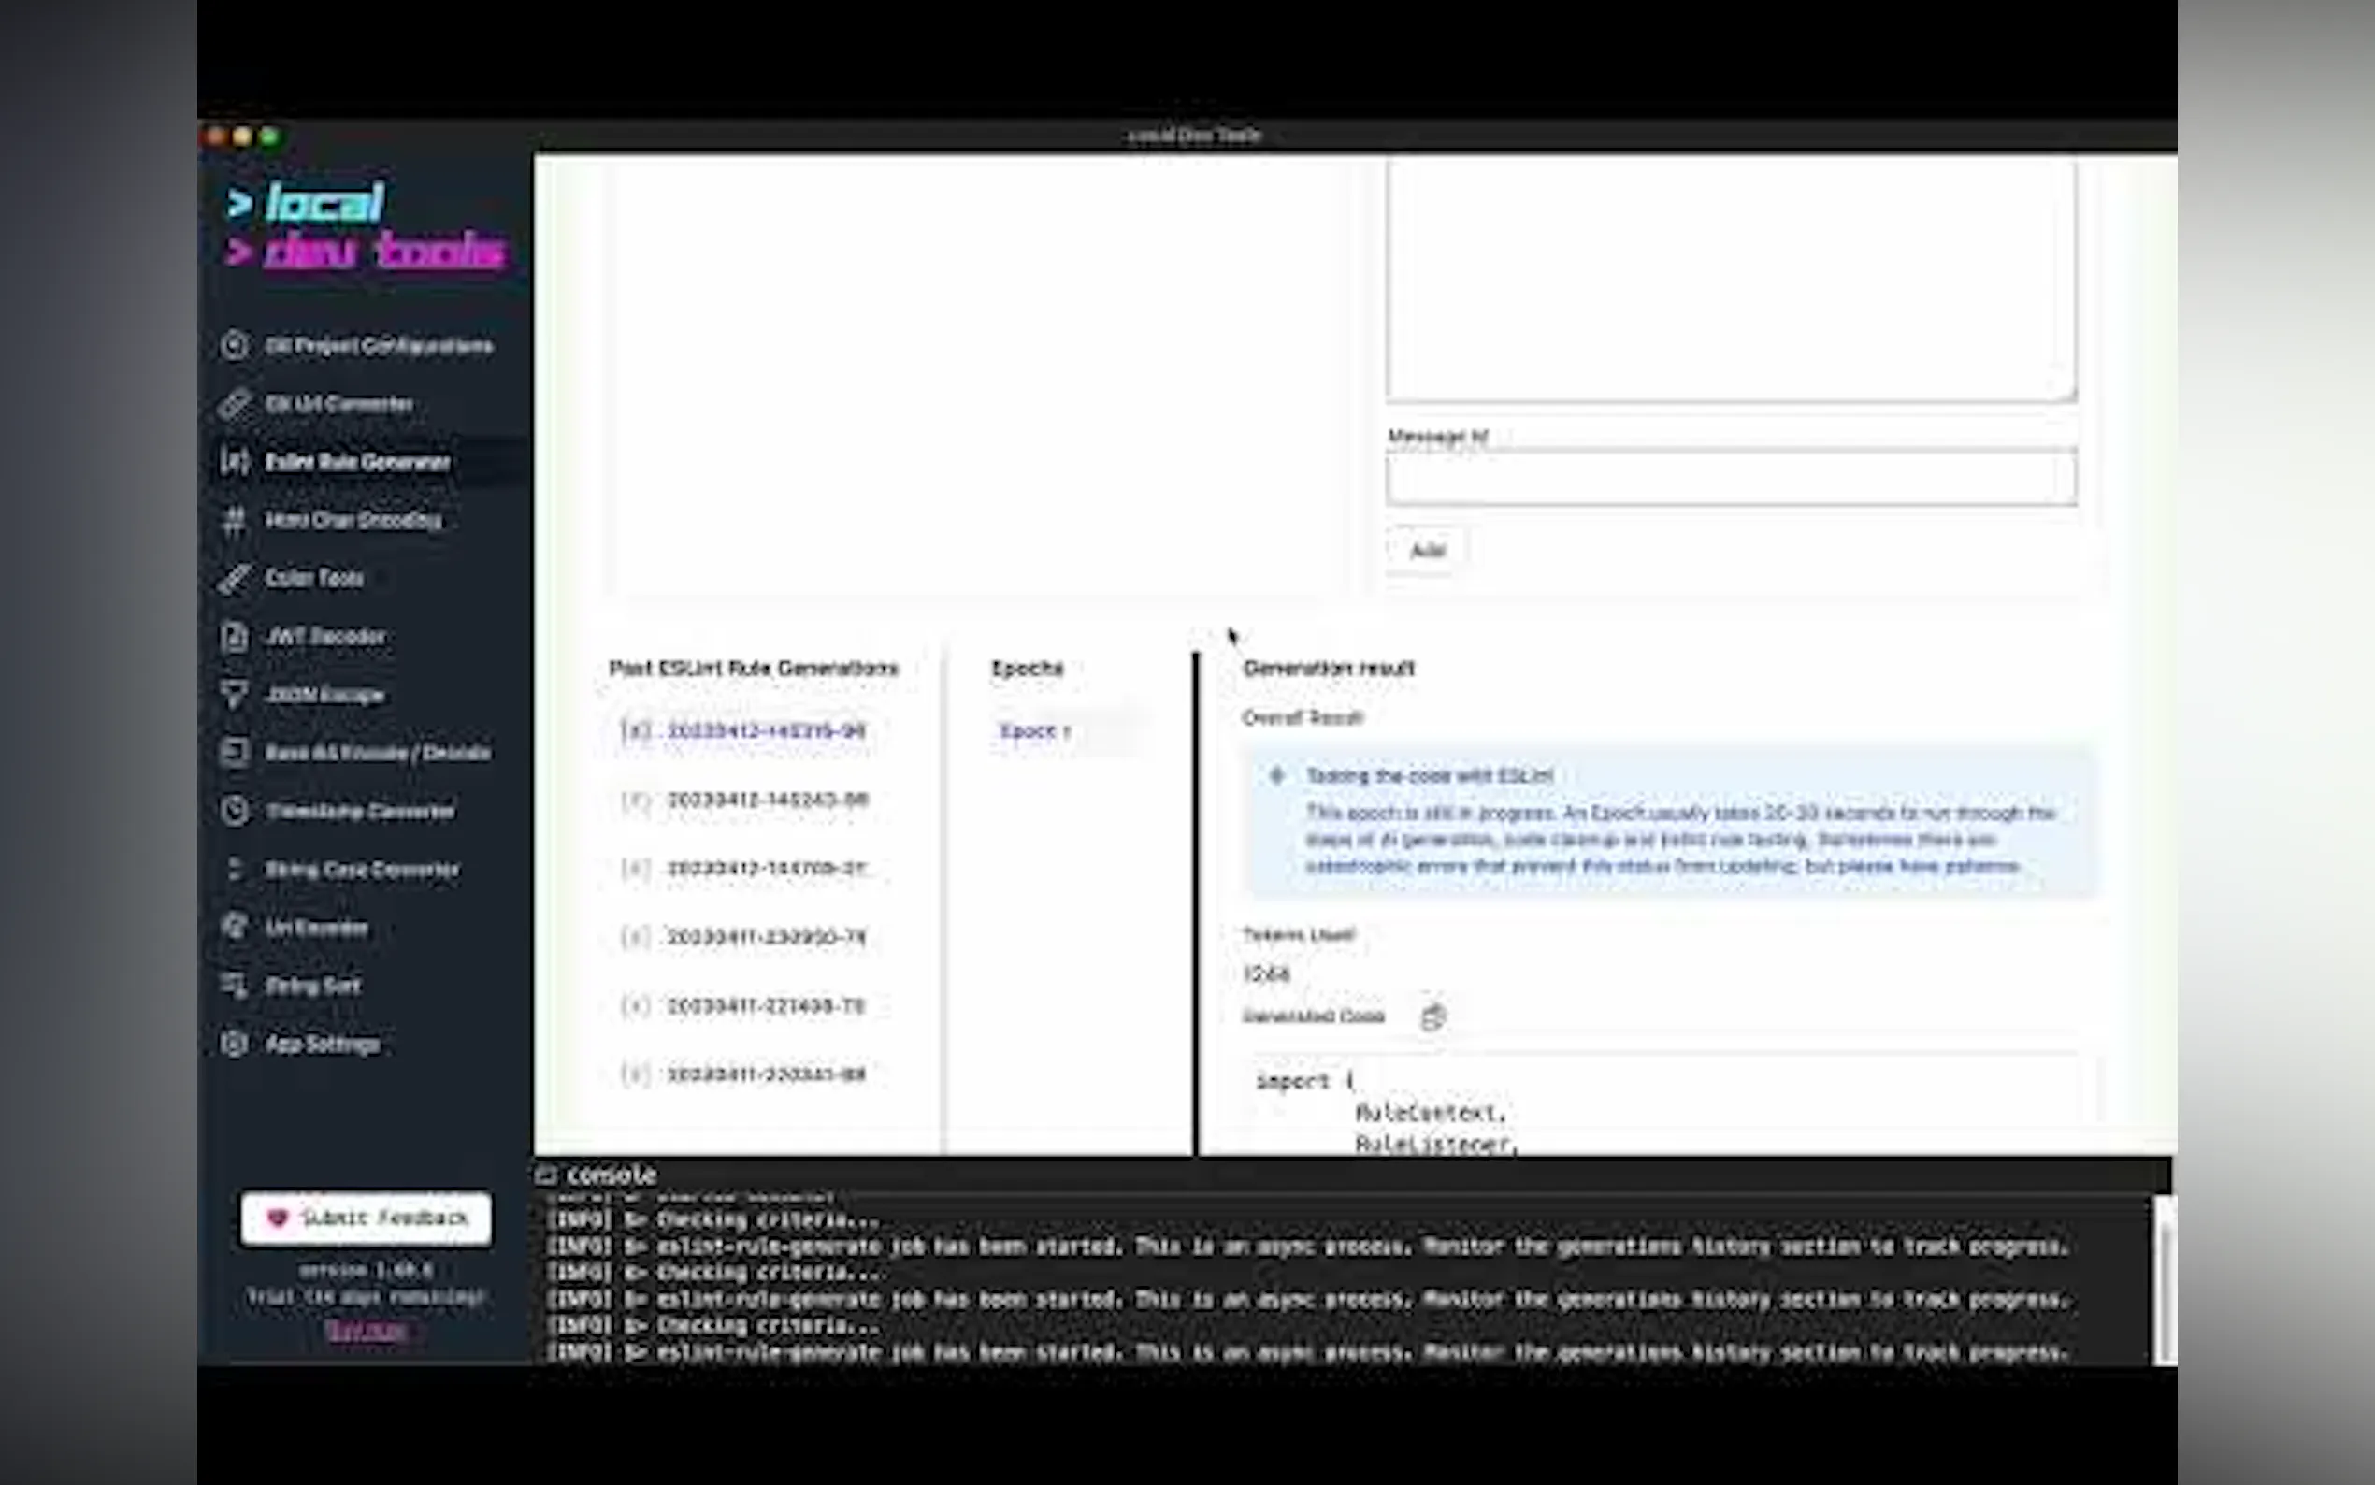Open the topmost past generation starting 20230412-145
The image size is (2375, 1485).
(766, 731)
